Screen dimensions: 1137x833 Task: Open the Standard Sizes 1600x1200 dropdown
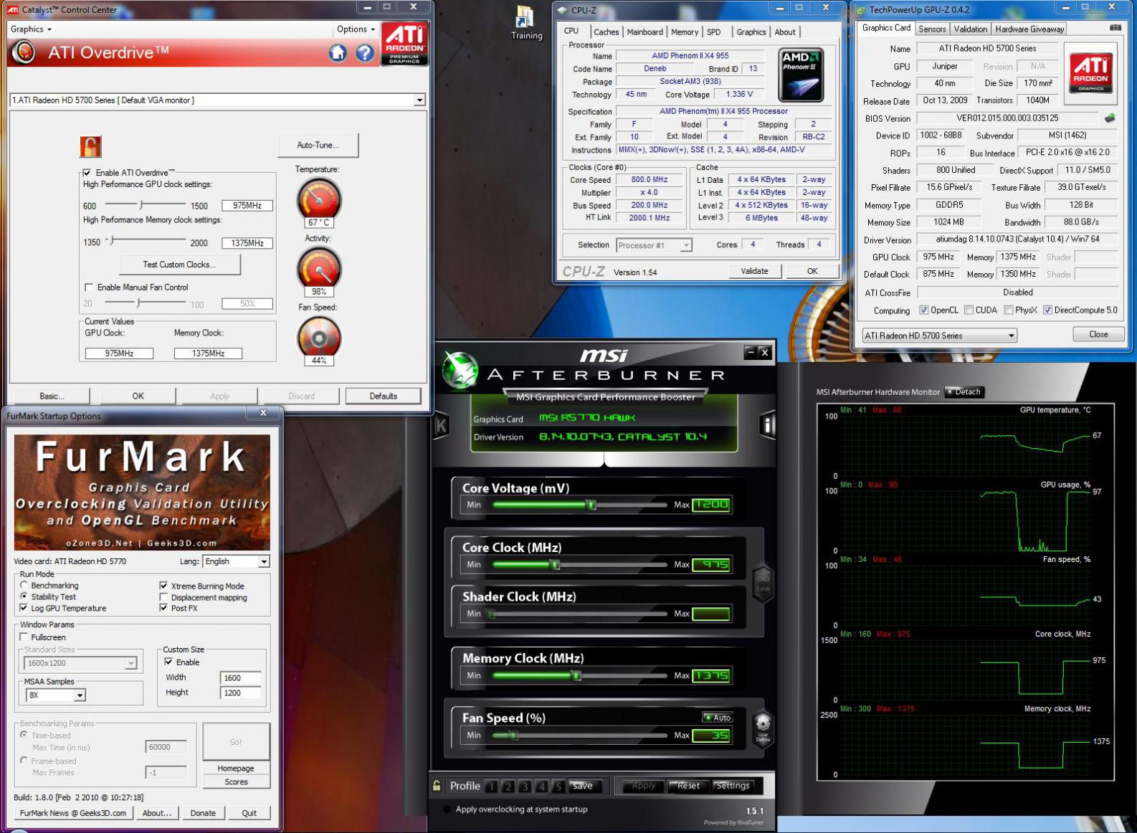(131, 664)
